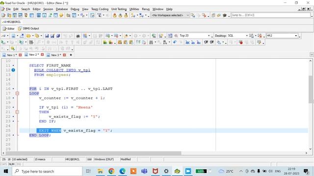Collapse the THEN block fold marker at line 21
The height and width of the screenshot is (176, 314).
(18, 112)
